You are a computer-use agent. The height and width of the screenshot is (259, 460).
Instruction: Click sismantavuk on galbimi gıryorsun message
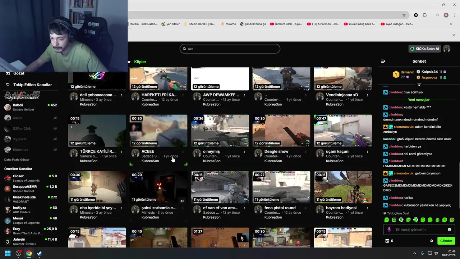tap(403, 173)
